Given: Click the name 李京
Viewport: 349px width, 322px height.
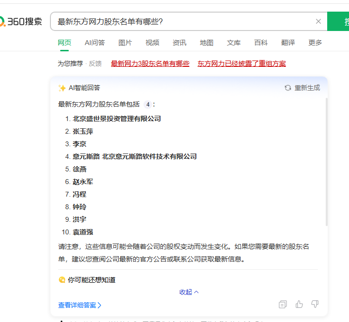Looking at the screenshot, I should click(79, 144).
